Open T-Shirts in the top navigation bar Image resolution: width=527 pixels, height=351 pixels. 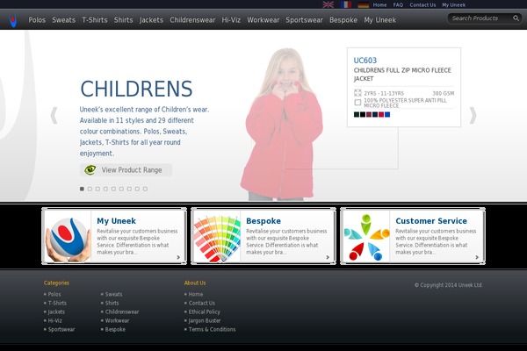(x=95, y=20)
